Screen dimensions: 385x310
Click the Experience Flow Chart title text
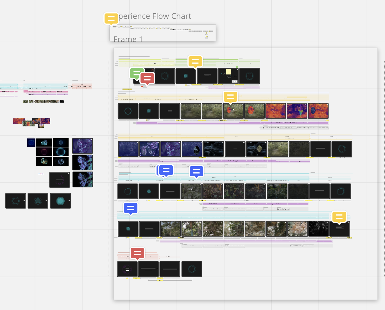tap(155, 16)
